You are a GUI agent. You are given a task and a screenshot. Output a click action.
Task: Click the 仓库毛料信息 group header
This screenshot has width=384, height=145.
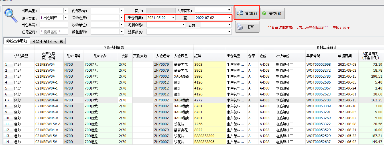pyautogui.click(x=113, y=48)
